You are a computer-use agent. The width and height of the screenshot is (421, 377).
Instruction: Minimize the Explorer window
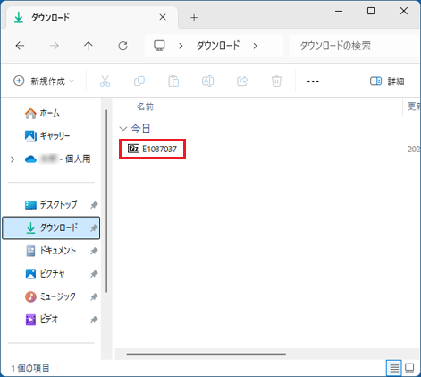click(339, 12)
